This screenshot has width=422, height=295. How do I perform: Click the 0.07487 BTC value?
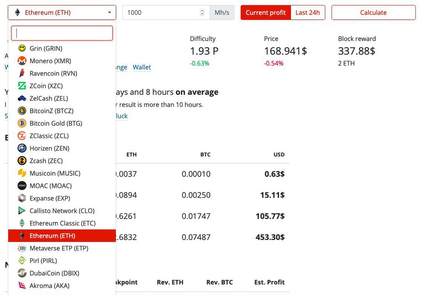coord(196,237)
